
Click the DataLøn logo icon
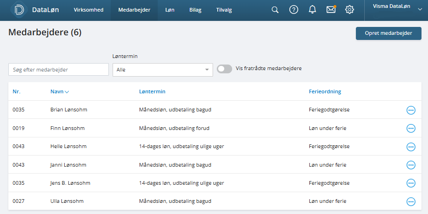[19, 10]
